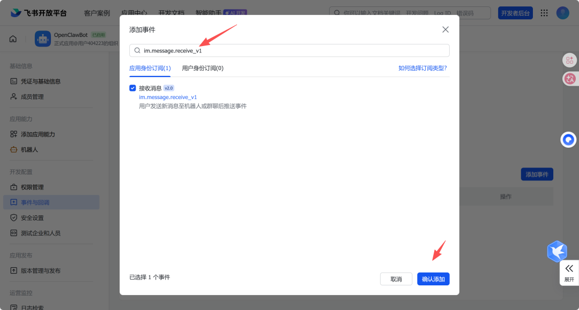Expand the collapsed panel via 展开 control
Viewport: 579px width, 310px height.
coord(570,273)
